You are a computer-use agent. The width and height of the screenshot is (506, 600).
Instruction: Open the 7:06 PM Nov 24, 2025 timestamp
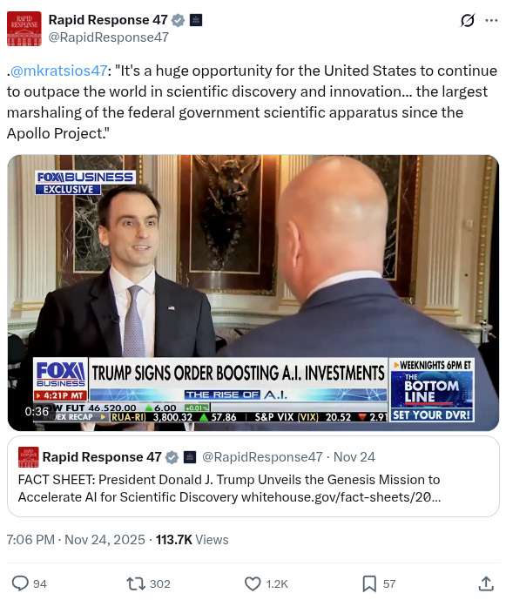(76, 540)
